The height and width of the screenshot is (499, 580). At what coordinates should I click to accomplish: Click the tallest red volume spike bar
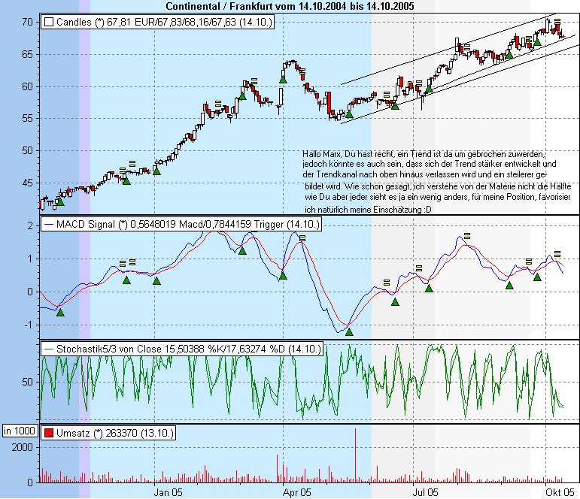pyautogui.click(x=356, y=455)
